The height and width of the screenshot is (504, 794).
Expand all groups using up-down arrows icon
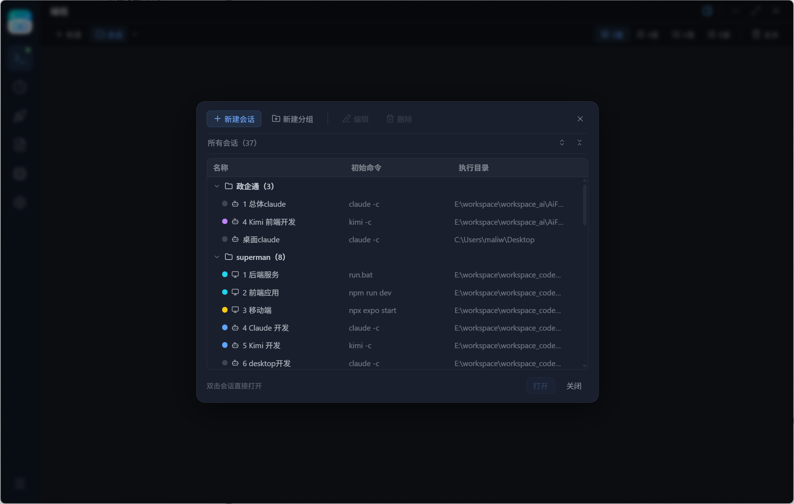pyautogui.click(x=562, y=143)
